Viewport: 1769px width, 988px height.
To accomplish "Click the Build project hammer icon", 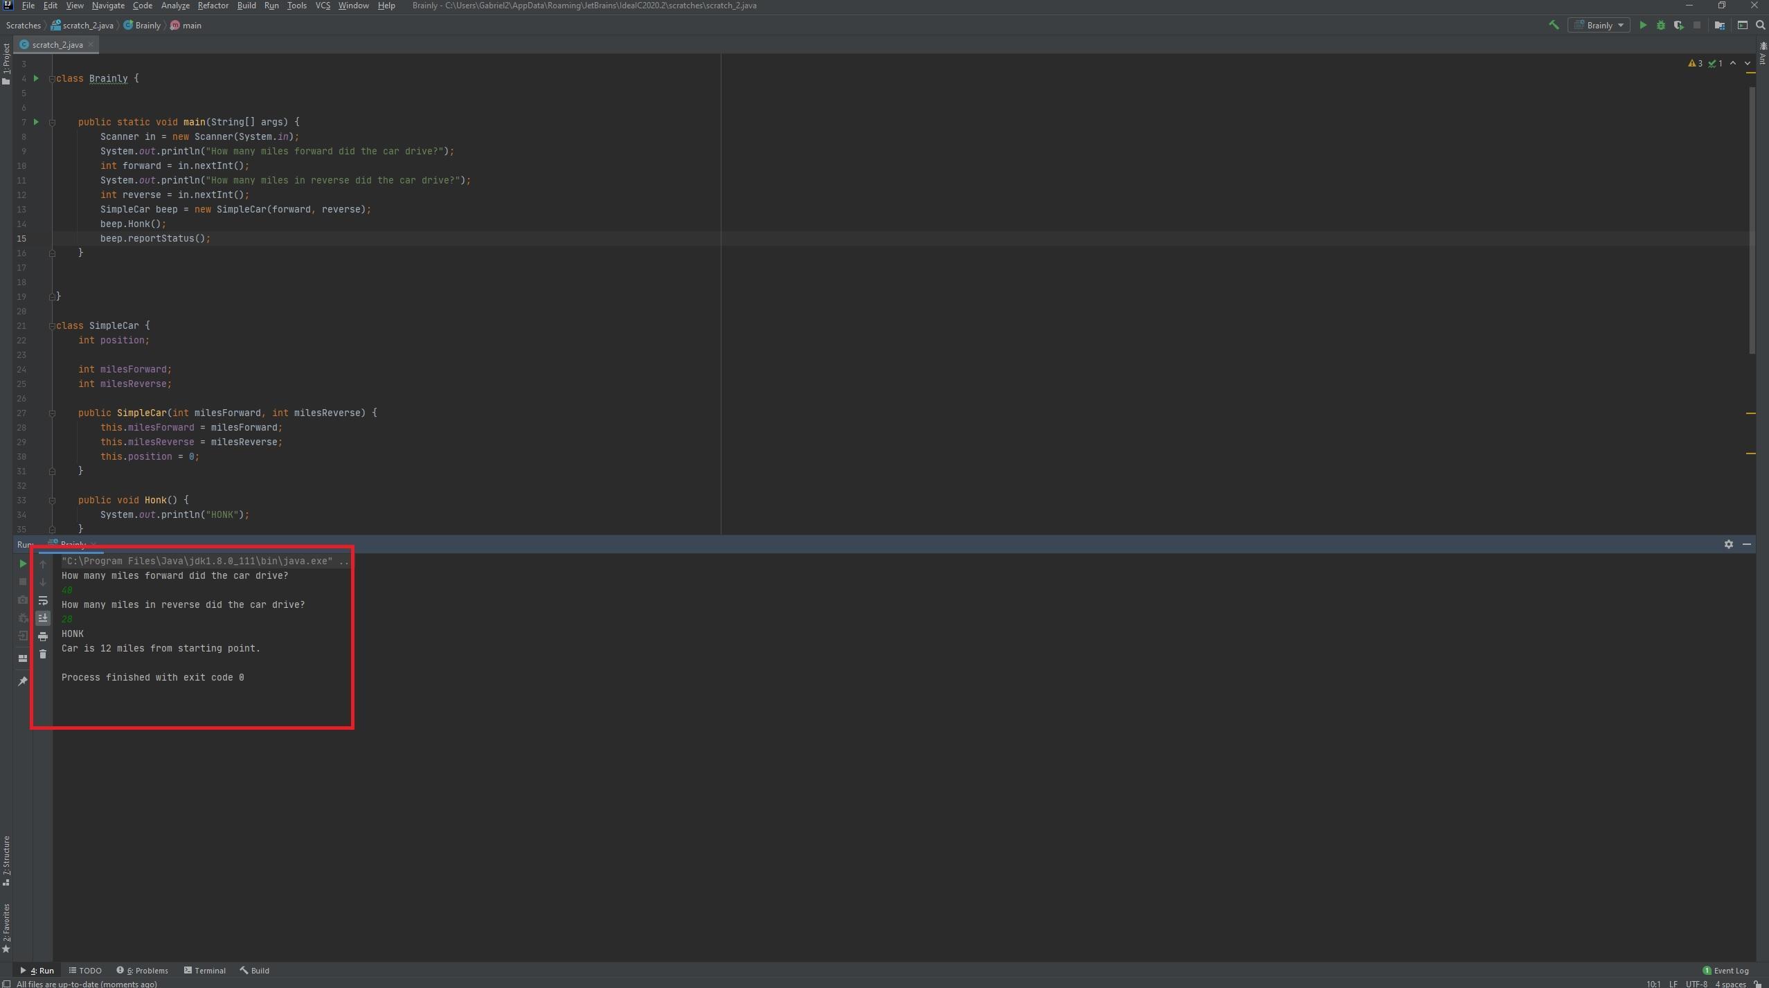I will click(x=1554, y=25).
